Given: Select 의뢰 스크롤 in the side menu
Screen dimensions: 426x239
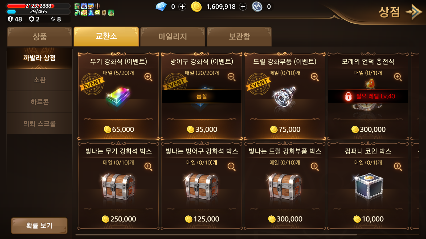Looking at the screenshot, I should pyautogui.click(x=40, y=123).
